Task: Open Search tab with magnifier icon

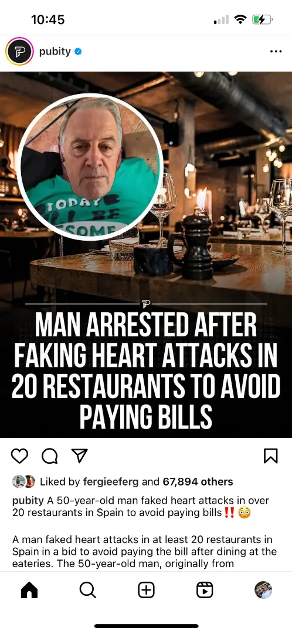Action: (87, 591)
